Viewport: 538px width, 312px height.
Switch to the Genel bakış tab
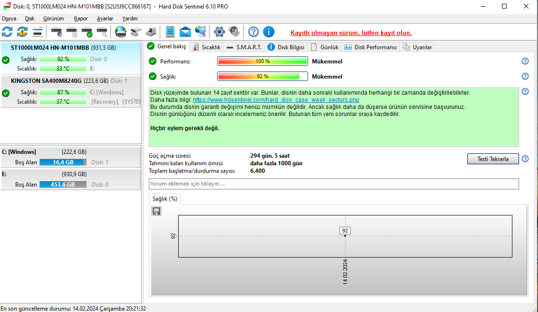166,46
